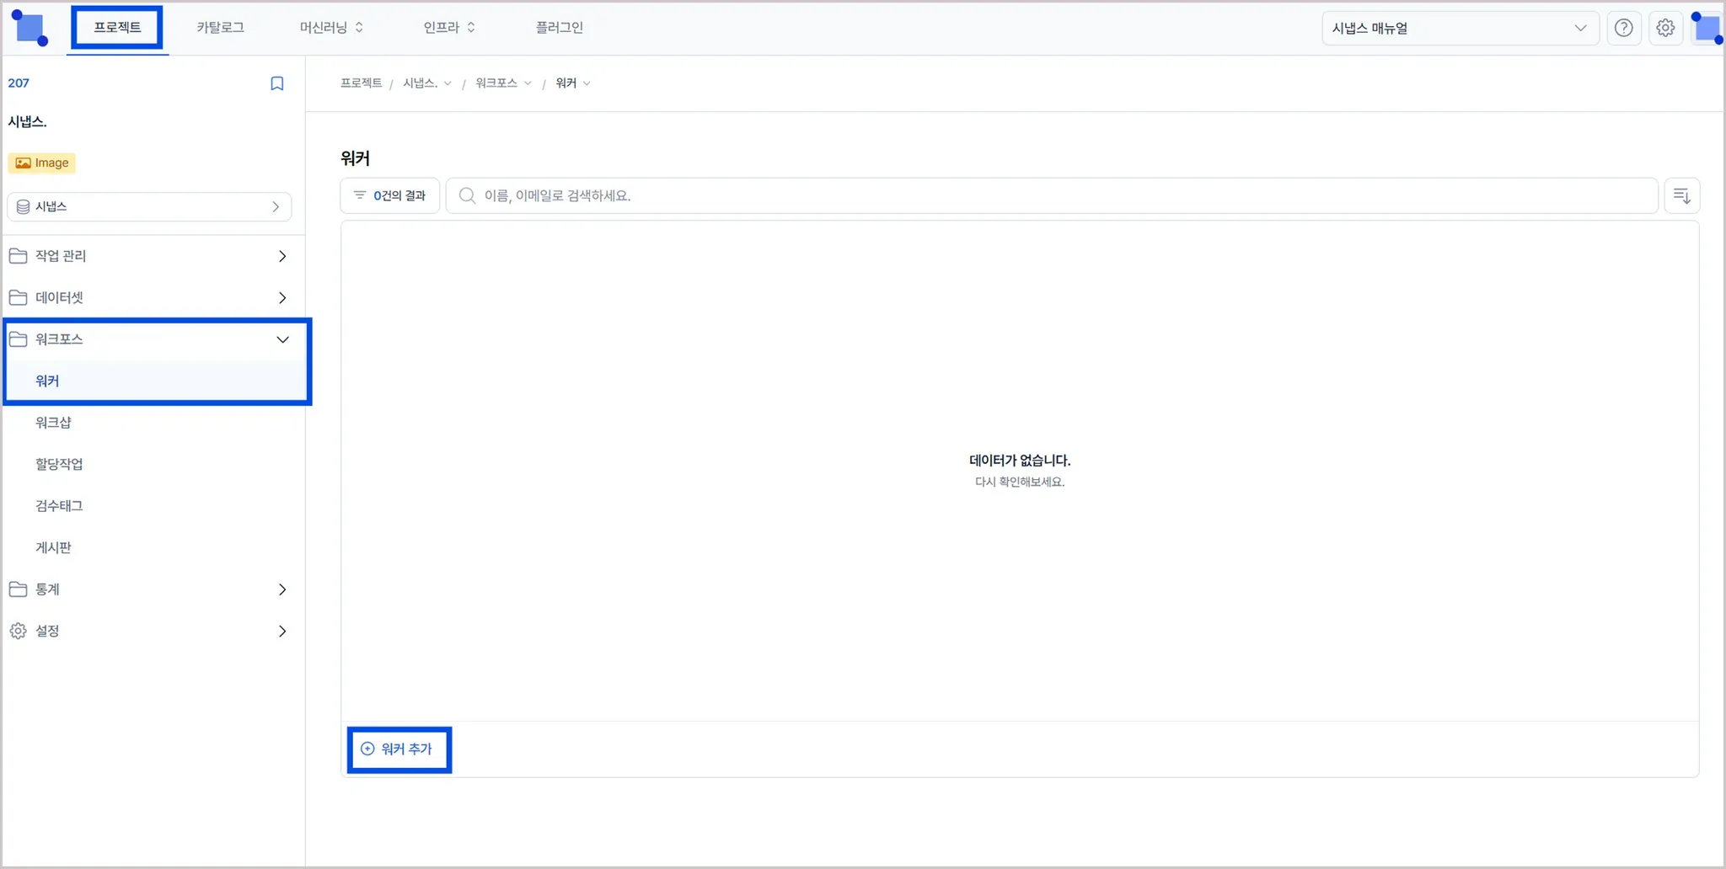Click the 워크포스 folder icon
The image size is (1726, 869).
pos(18,339)
